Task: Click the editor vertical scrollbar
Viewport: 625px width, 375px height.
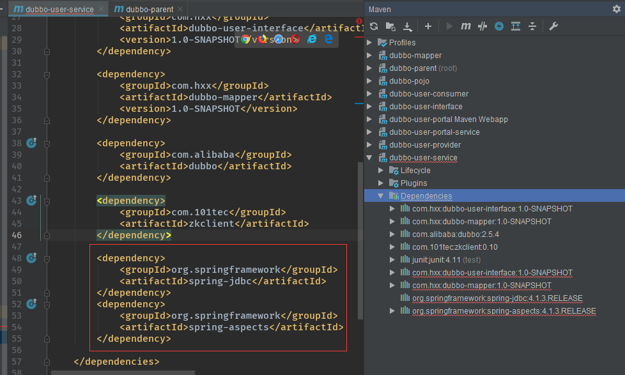Action: point(360,240)
